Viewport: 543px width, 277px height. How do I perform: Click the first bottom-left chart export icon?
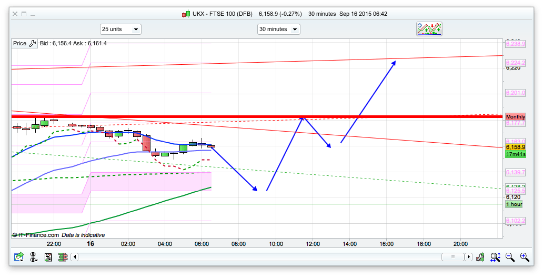pyautogui.click(x=19, y=257)
